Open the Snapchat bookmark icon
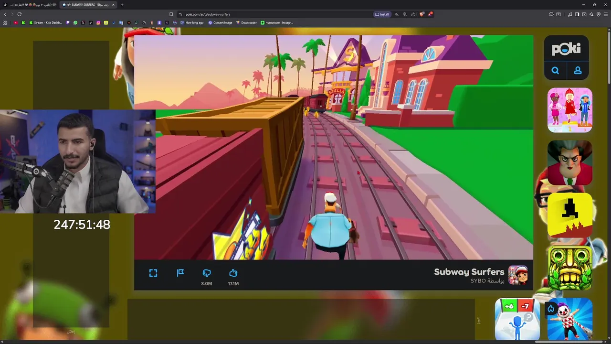This screenshot has width=611, height=344. pos(106,22)
